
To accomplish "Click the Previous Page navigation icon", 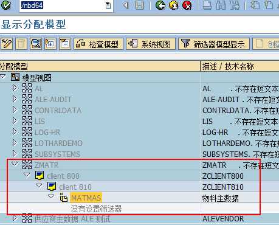I will pyautogui.click(x=269, y=5).
